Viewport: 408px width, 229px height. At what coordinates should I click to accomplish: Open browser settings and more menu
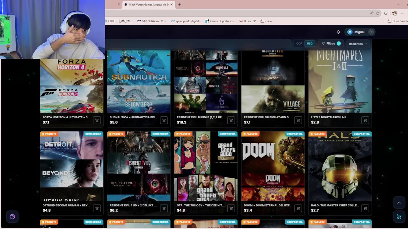click(x=403, y=13)
